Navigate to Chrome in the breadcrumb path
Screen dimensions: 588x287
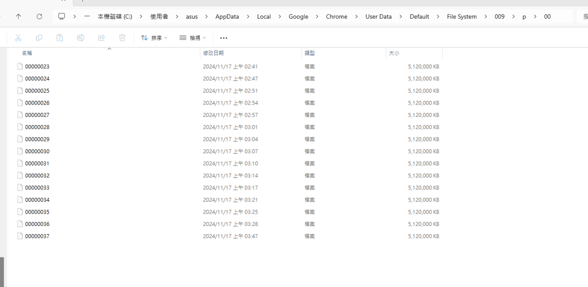tap(336, 16)
